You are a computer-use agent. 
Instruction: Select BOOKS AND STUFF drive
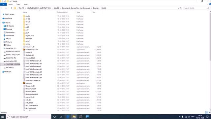tap(13, 55)
